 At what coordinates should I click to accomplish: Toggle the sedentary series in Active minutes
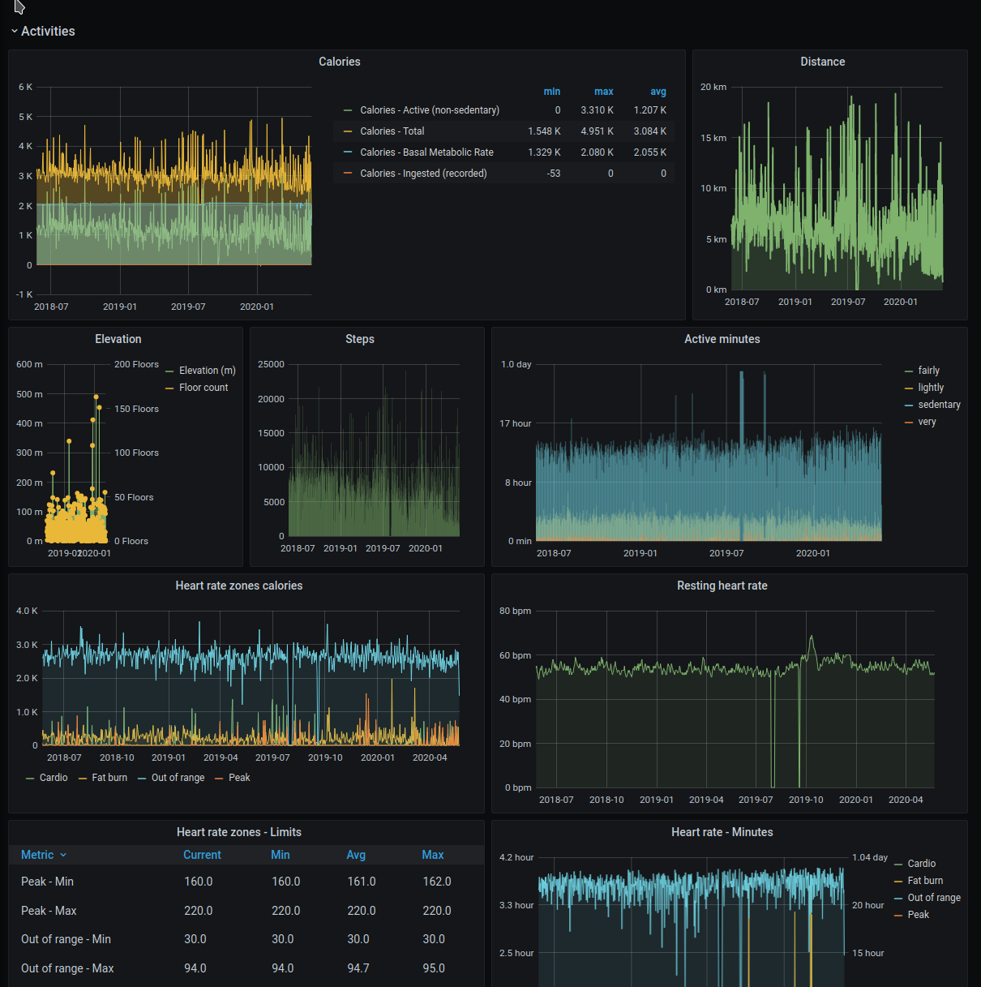[940, 404]
